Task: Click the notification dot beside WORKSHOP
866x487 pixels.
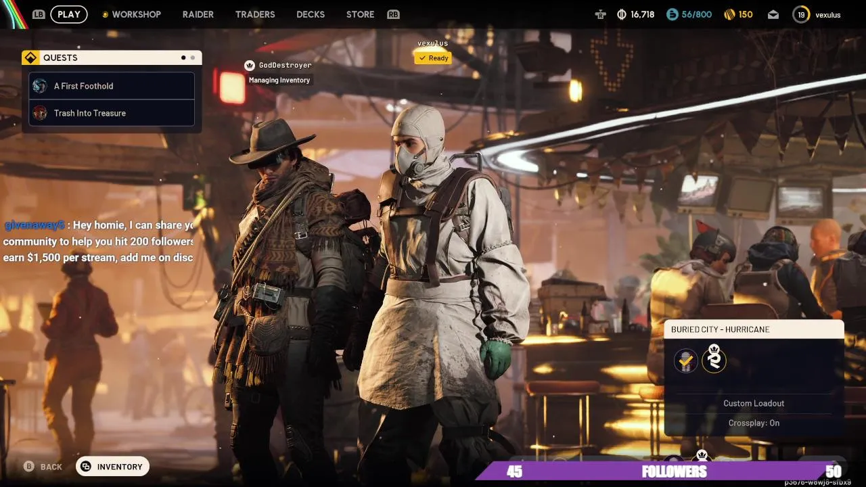Action: click(105, 14)
